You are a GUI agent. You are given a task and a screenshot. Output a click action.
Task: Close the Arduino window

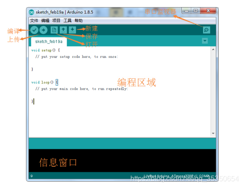208,11
